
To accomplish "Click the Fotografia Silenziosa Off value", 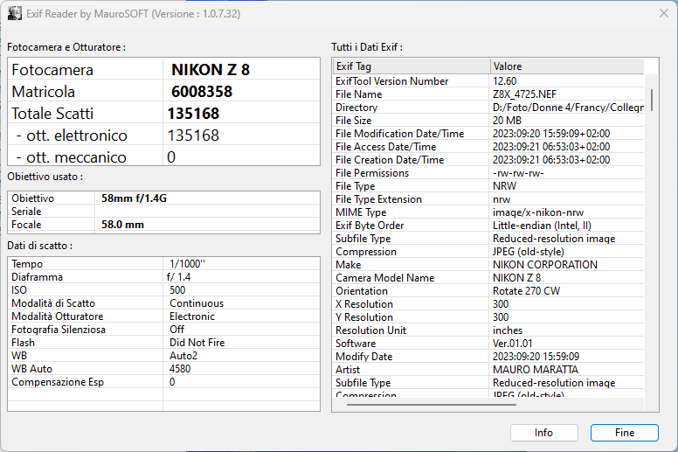I will click(176, 330).
